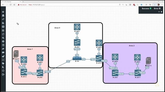Select the Host15 server node
The height and width of the screenshot is (92, 165).
148,61
